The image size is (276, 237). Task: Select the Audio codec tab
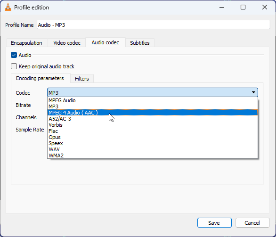pos(106,42)
